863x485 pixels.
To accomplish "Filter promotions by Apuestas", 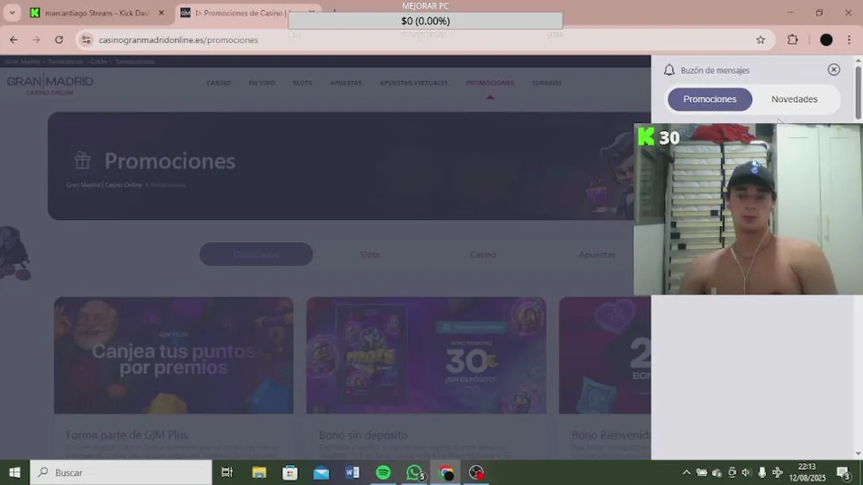I will click(x=597, y=255).
